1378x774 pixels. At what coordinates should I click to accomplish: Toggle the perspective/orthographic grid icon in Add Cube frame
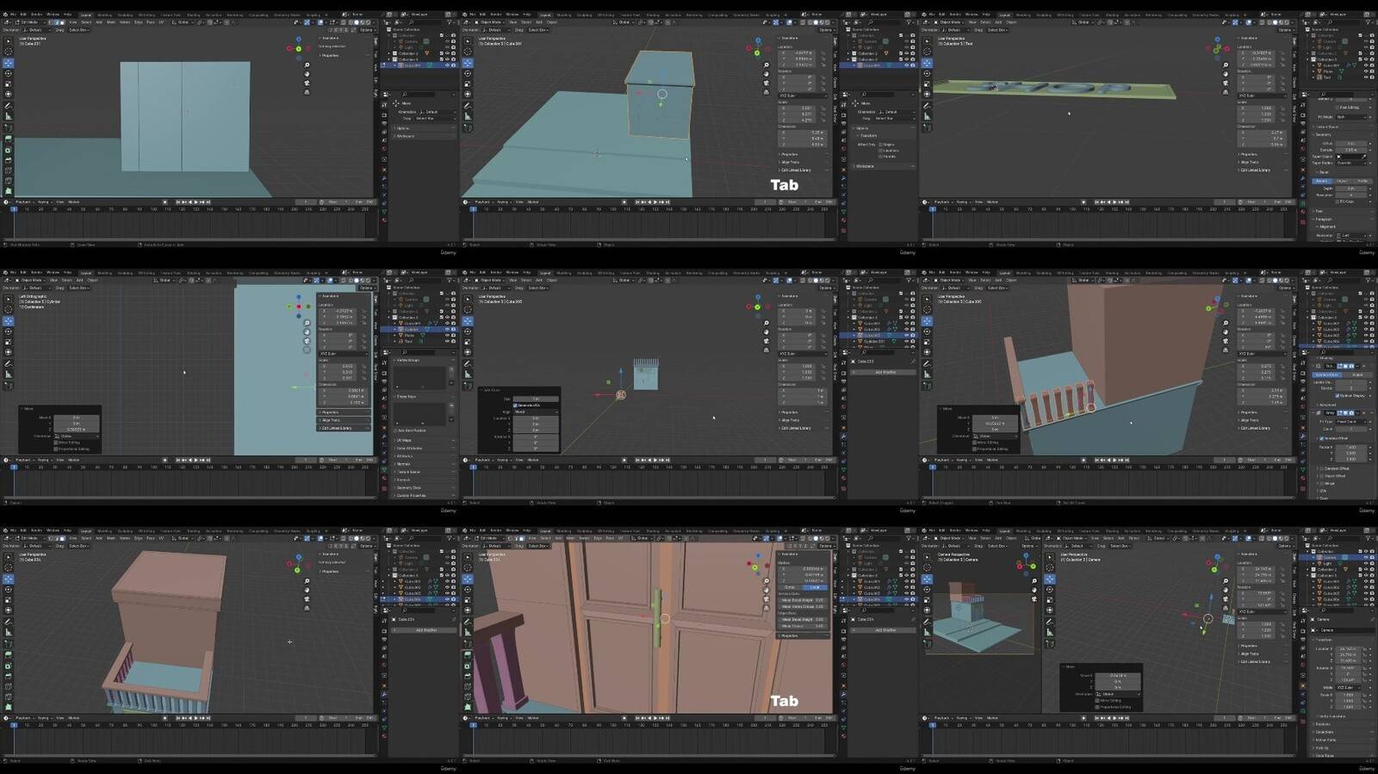click(x=766, y=350)
